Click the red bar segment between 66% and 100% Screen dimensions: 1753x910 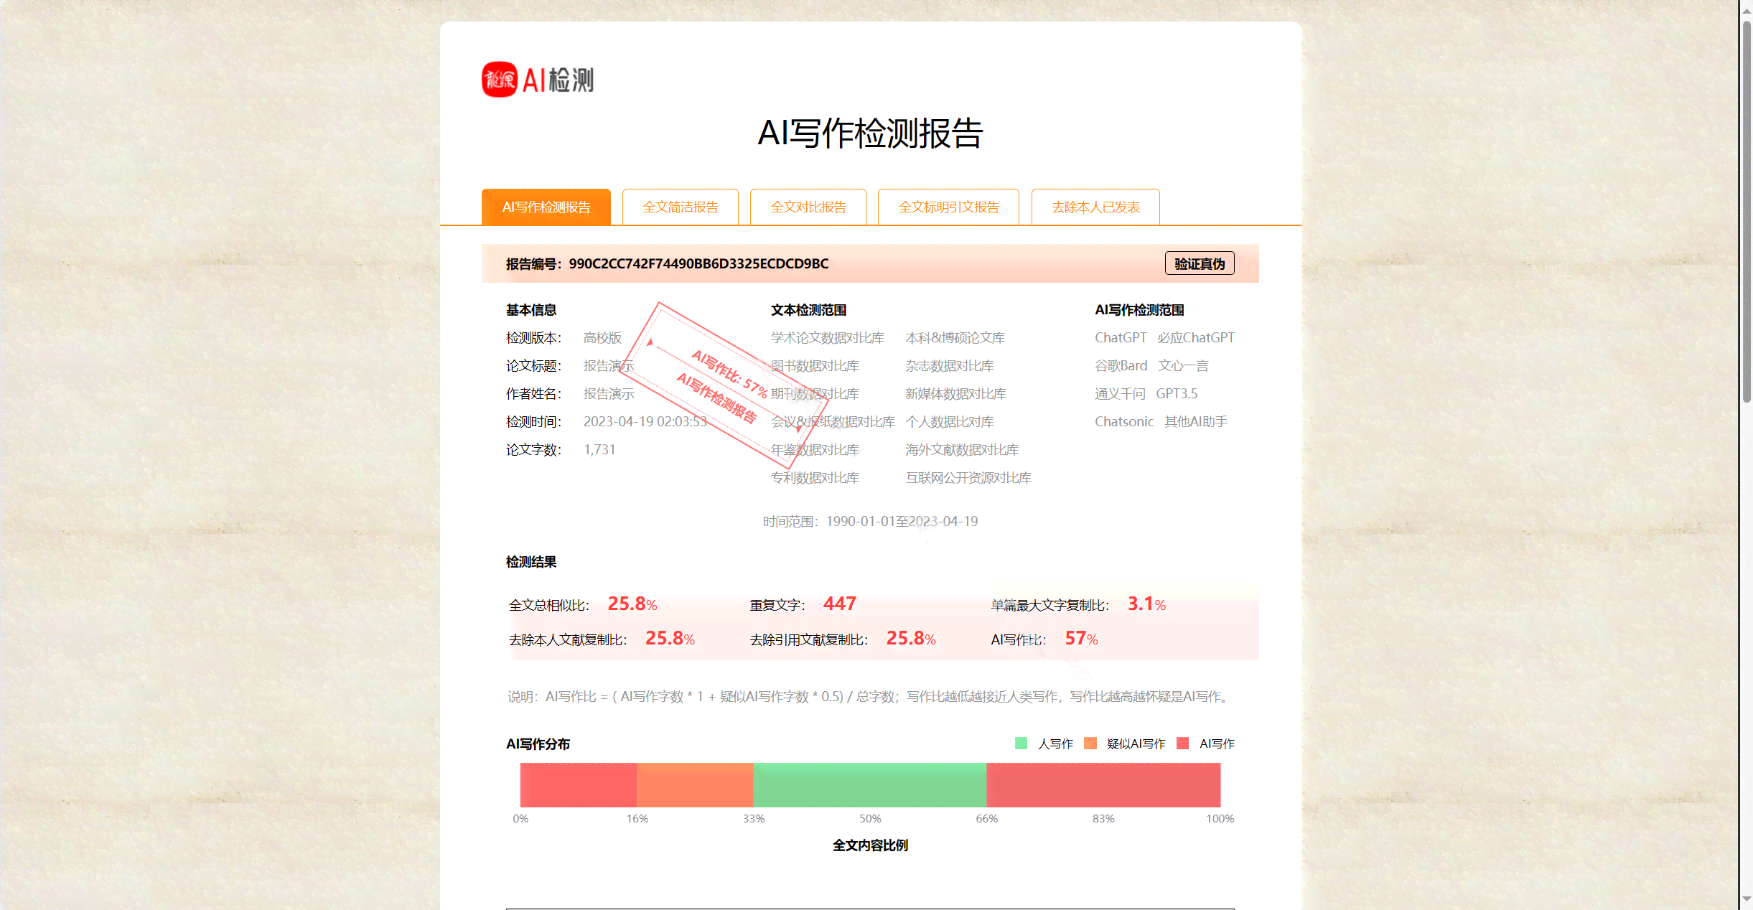[1103, 785]
